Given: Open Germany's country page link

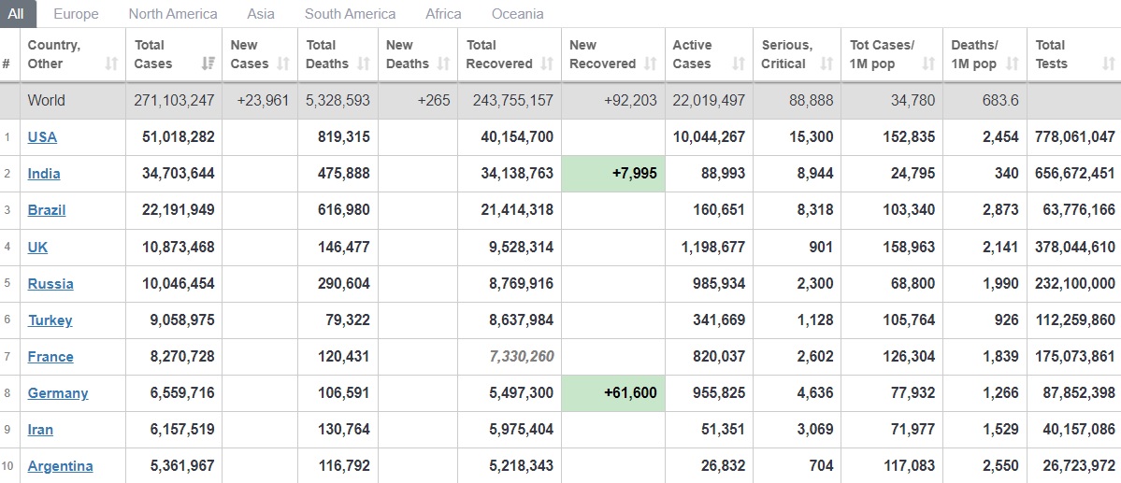Looking at the screenshot, I should pyautogui.click(x=58, y=393).
